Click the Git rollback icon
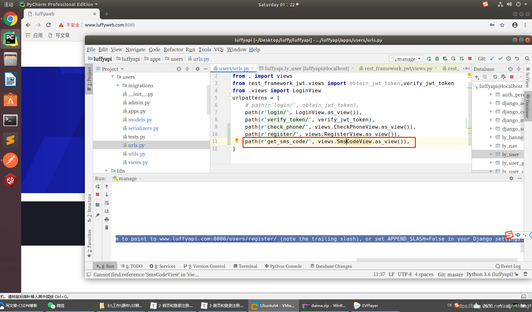 517,59
